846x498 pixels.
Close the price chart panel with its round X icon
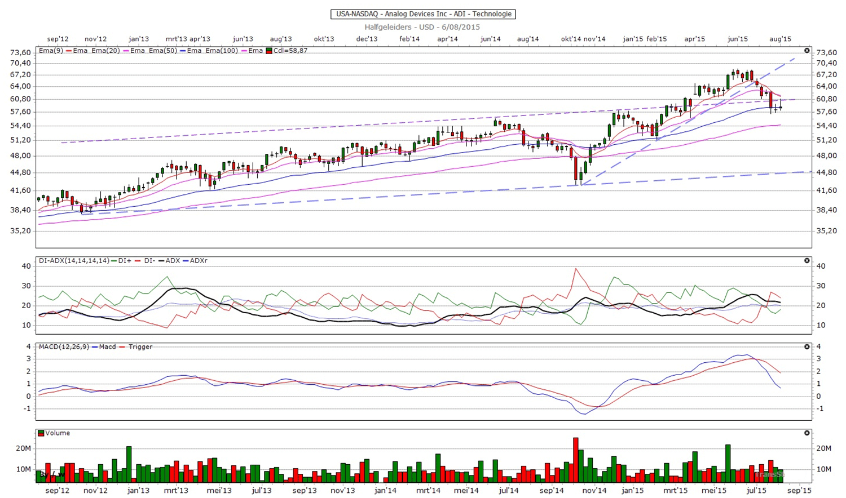pyautogui.click(x=807, y=51)
